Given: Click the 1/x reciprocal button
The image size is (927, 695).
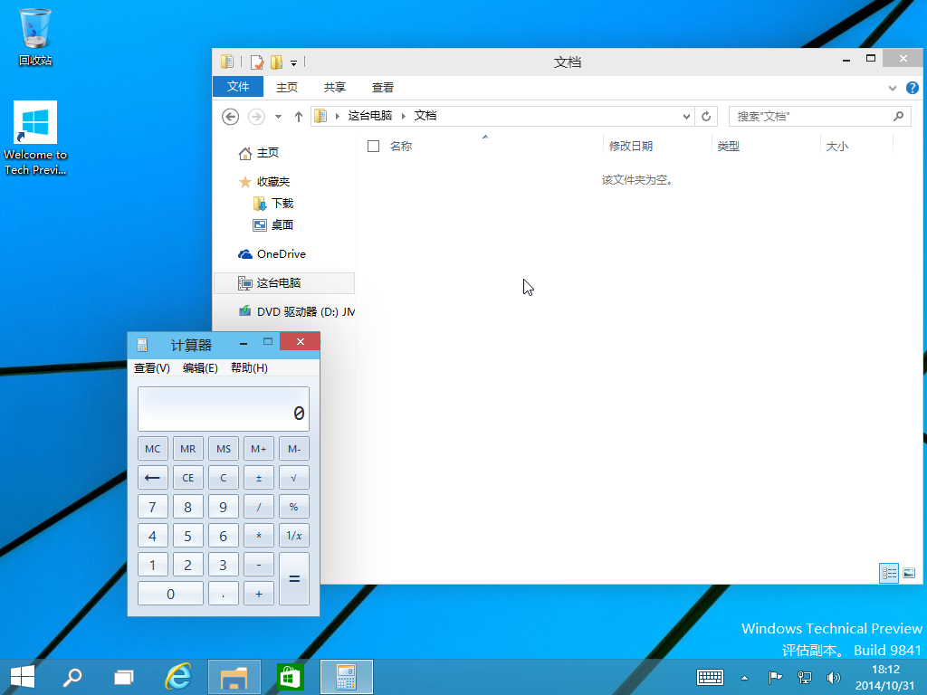Looking at the screenshot, I should 294,536.
